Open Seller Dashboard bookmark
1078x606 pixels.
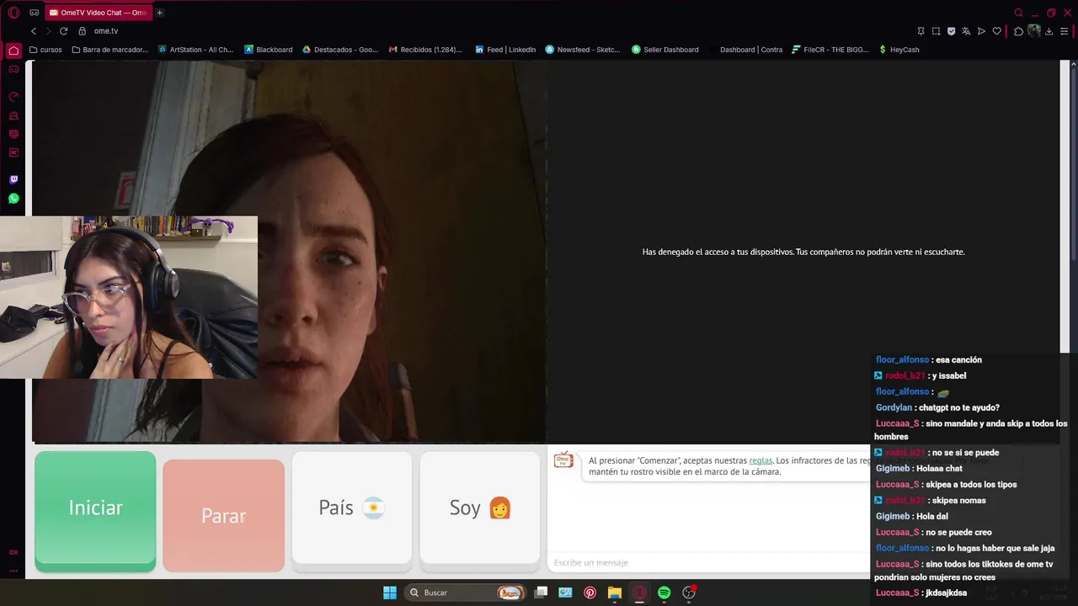[x=665, y=50]
